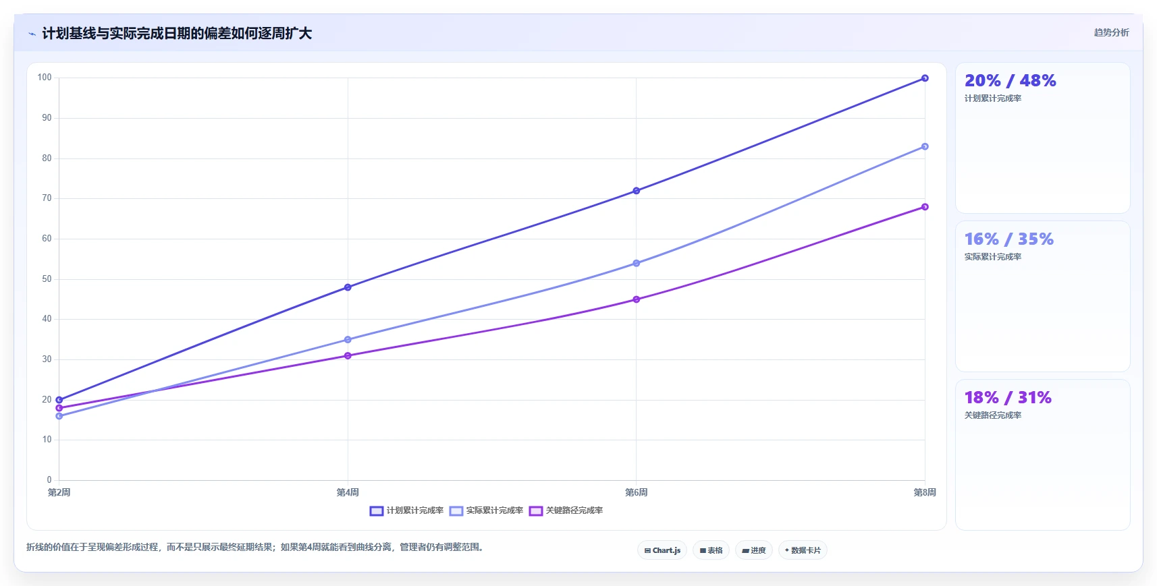Click the actual line point at 第2周 (16)

pos(59,416)
